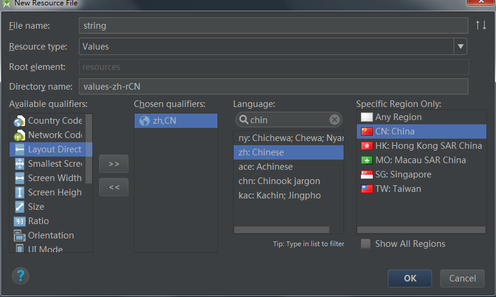Image resolution: width=496 pixels, height=297 pixels.
Task: Click the Cancel button
Action: (463, 278)
